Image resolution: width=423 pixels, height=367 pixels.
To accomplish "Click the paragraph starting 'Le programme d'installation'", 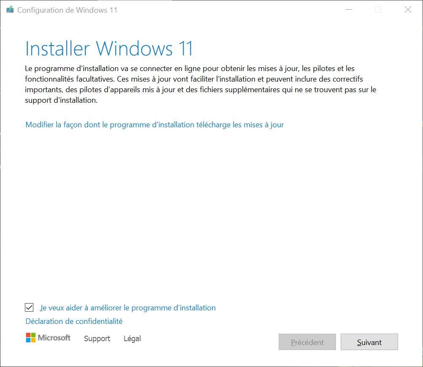I will coord(201,84).
